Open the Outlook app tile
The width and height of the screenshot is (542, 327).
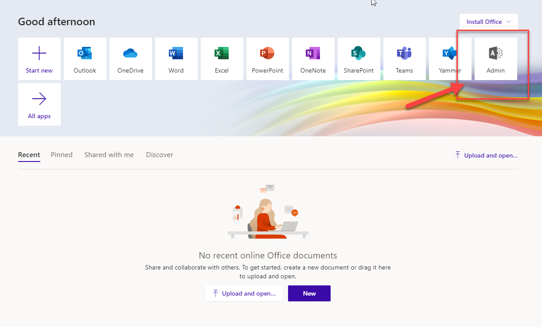click(x=85, y=59)
